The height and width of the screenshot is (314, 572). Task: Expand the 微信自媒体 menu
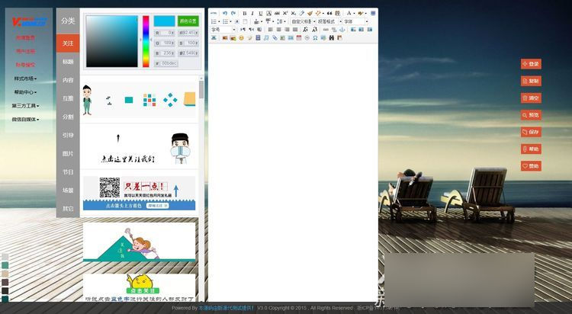(25, 119)
